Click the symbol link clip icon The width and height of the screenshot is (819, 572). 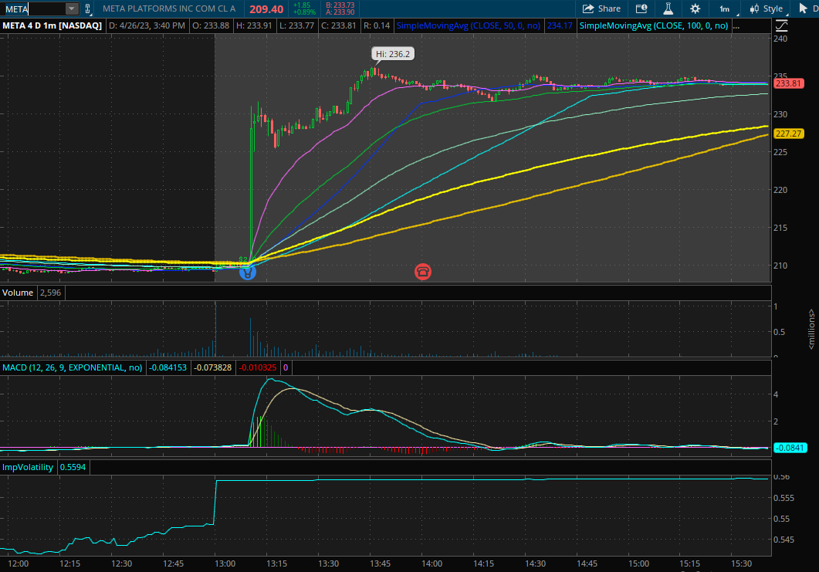pyautogui.click(x=87, y=9)
